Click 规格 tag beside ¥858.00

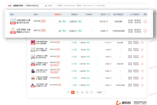point(58,62)
